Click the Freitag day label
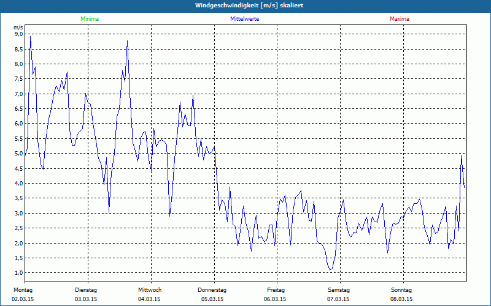 (x=276, y=290)
